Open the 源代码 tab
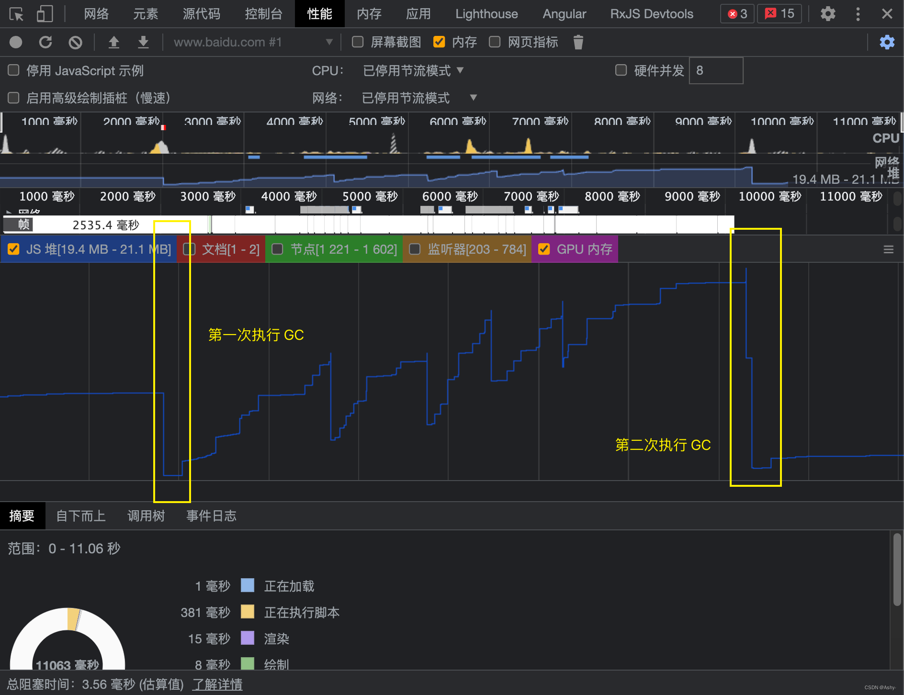Viewport: 904px width, 695px height. click(202, 14)
